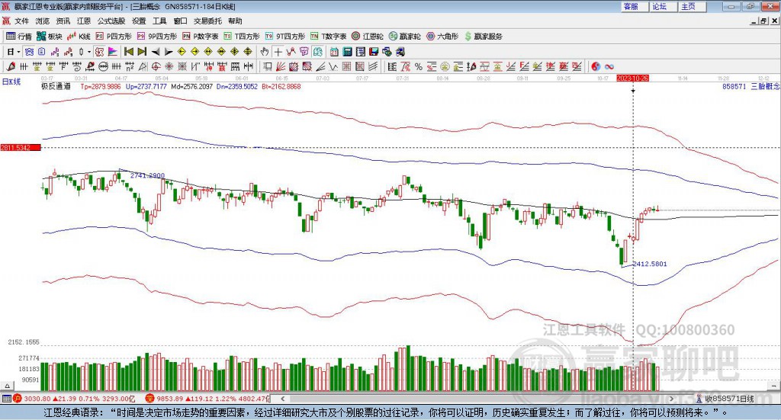The height and width of the screenshot is (420, 781).
Task: Click the 论坛 forum button
Action: click(x=664, y=6)
